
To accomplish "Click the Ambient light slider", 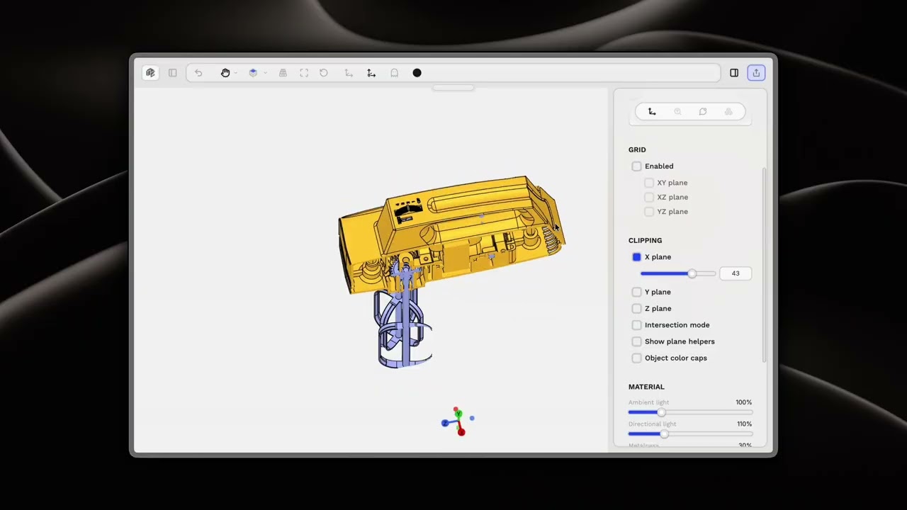I will click(x=690, y=412).
